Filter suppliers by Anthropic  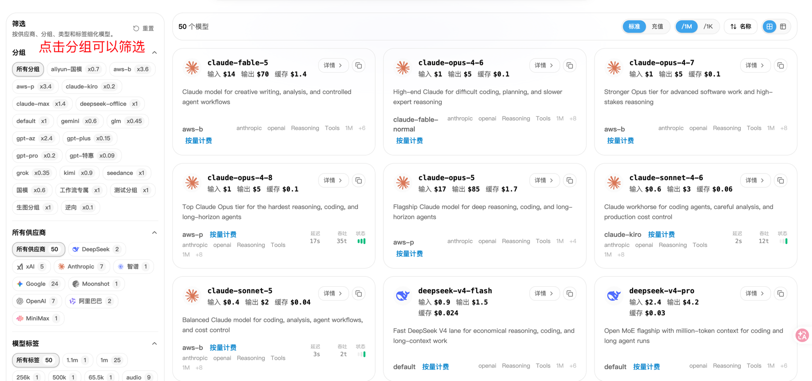click(81, 267)
